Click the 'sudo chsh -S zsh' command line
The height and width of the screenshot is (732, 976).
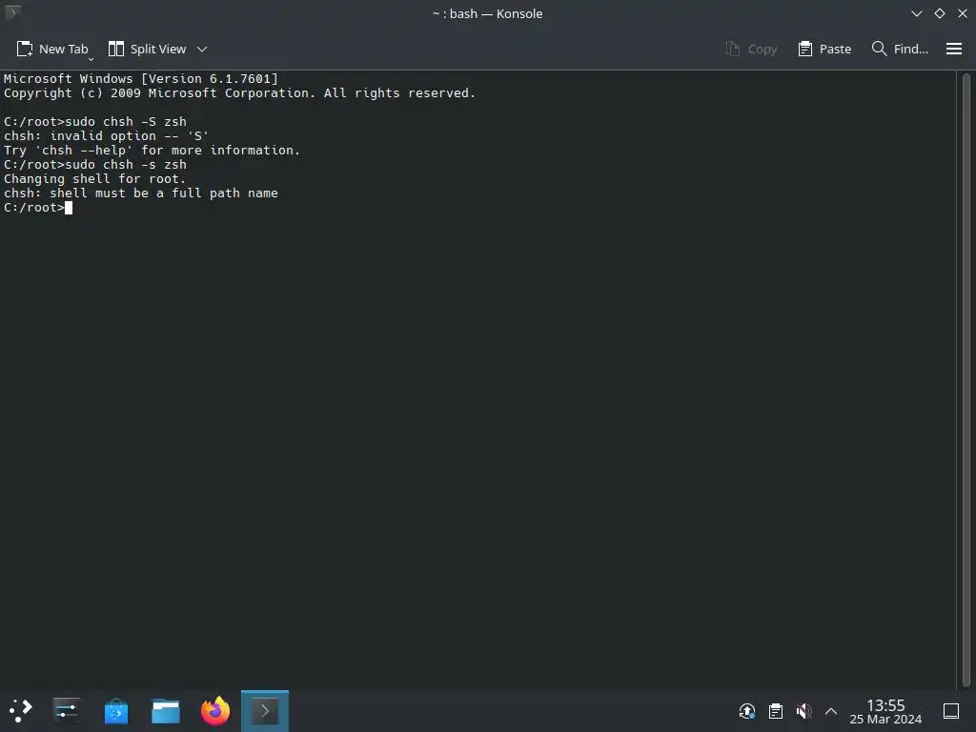(95, 121)
